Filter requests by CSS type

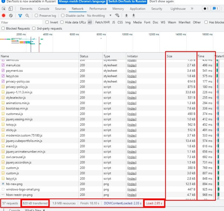coord(120,22)
